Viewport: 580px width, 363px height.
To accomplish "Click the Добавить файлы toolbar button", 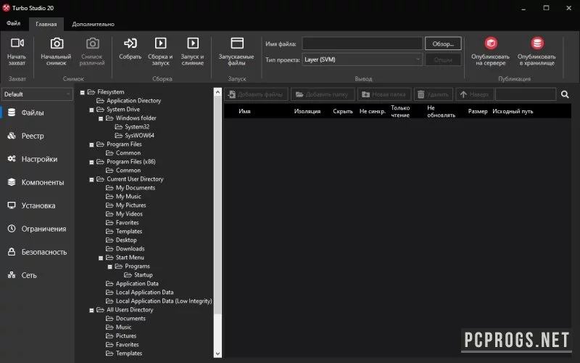I will [256, 94].
